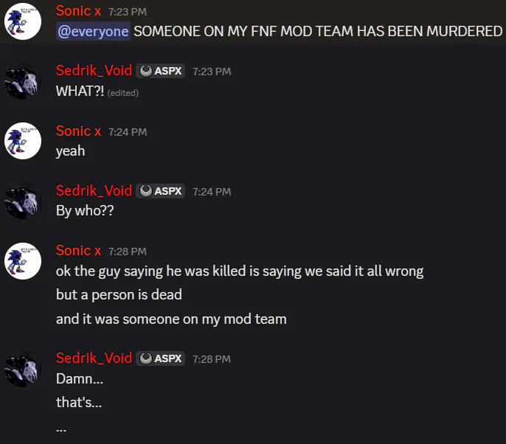Click the ASPX server tag on the "By who??" message
Image resolution: width=506 pixels, height=444 pixels.
pyautogui.click(x=161, y=191)
